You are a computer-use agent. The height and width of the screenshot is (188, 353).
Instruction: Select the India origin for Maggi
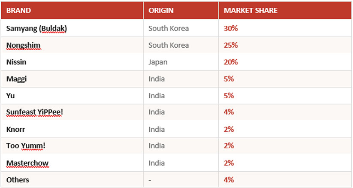[x=157, y=79]
